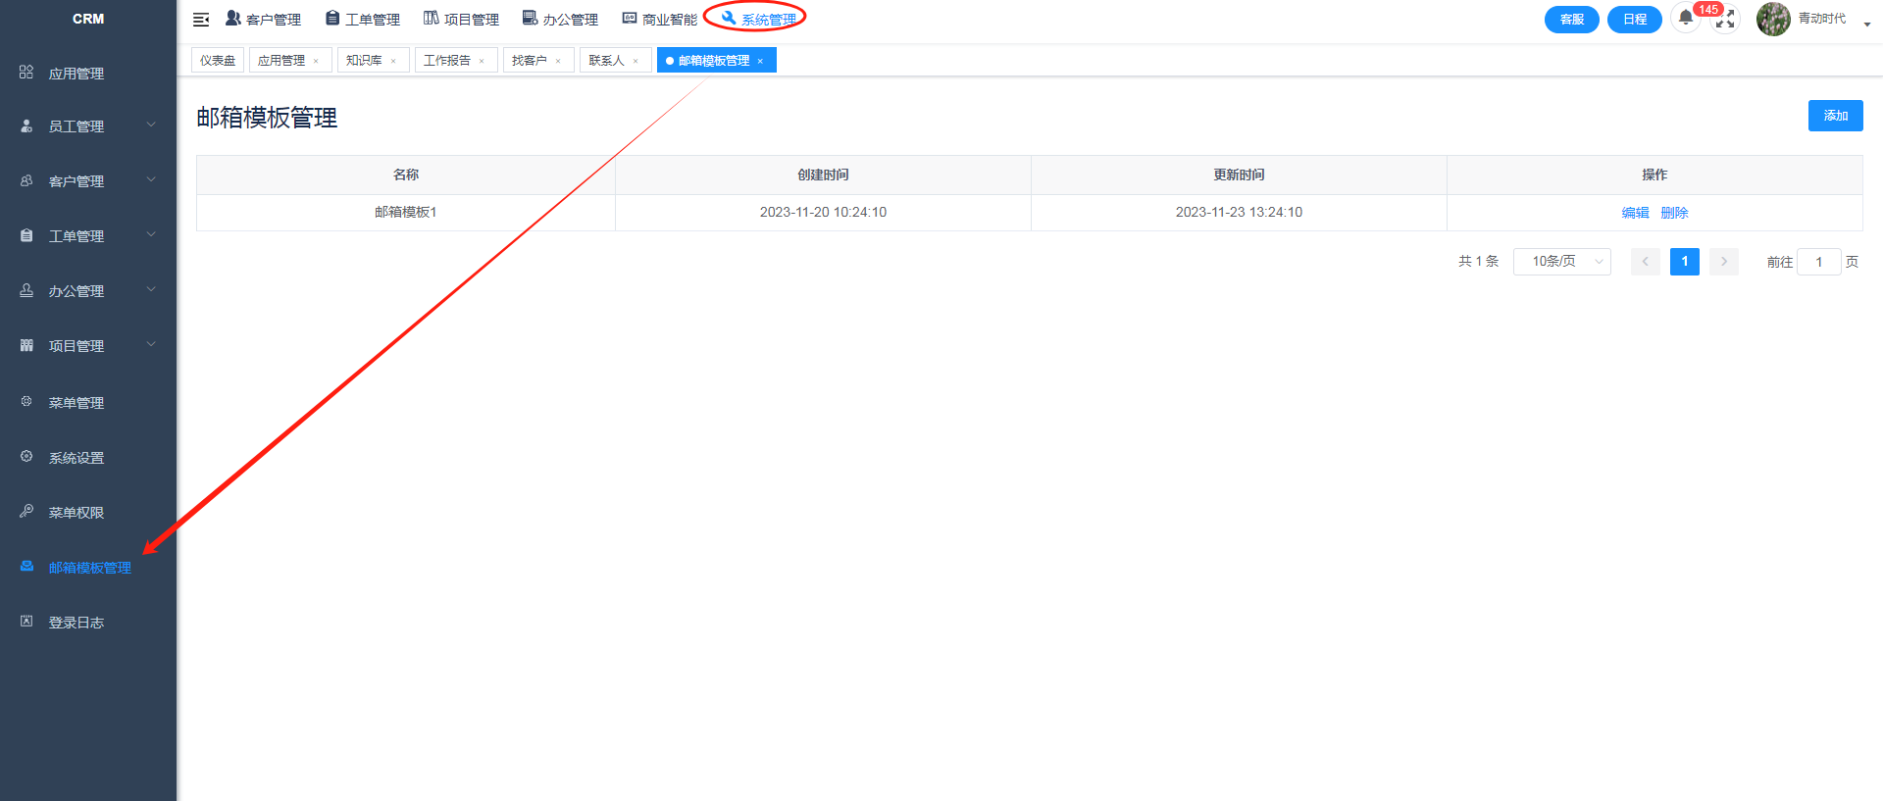1883x801 pixels.
Task: Close the 知识库 tab
Action: pos(393,61)
